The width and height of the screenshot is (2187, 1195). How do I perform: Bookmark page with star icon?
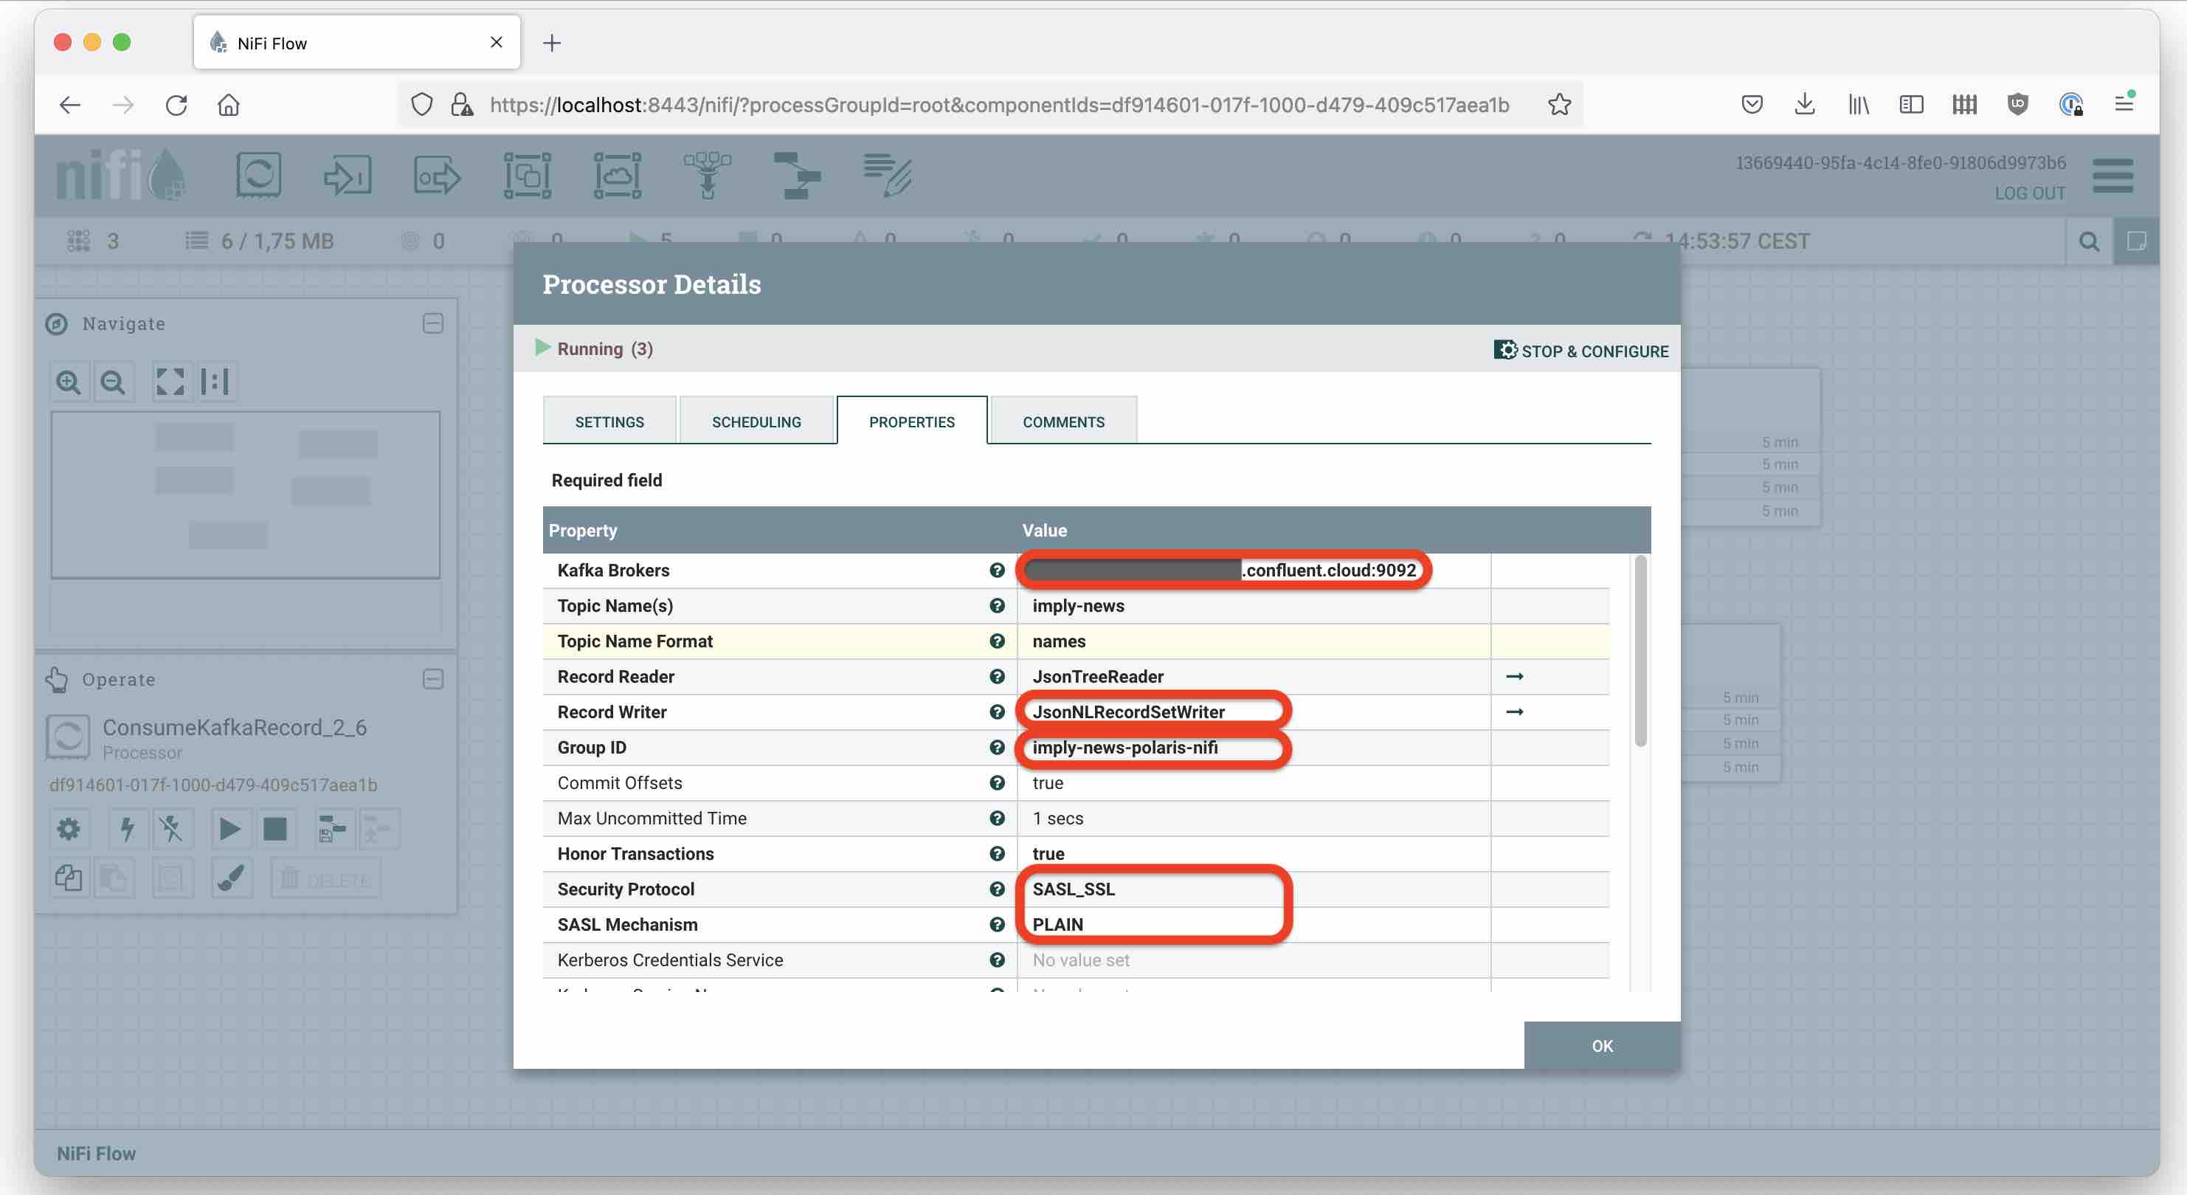[1559, 106]
